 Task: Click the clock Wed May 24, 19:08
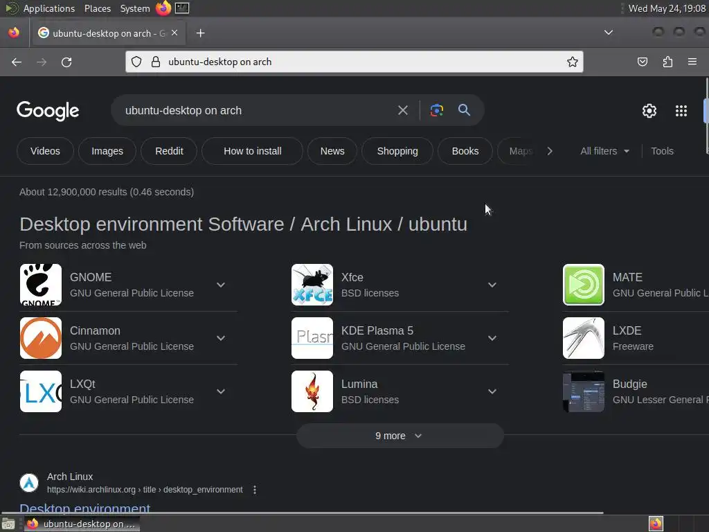(667, 8)
